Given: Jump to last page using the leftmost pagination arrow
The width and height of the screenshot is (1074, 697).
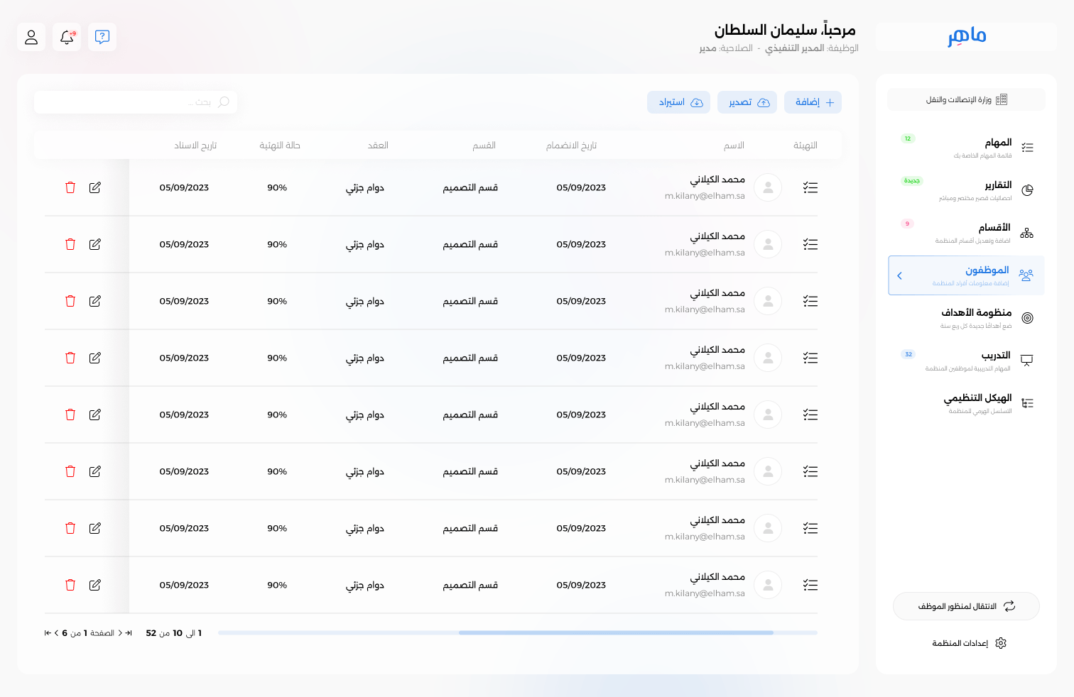Looking at the screenshot, I should click(48, 633).
